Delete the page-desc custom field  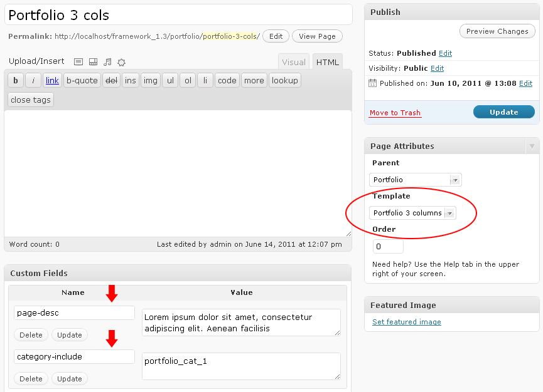coord(31,335)
